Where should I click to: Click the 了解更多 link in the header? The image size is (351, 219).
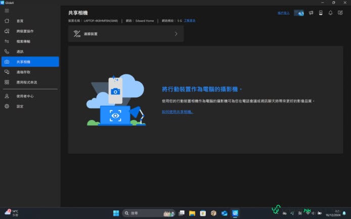(x=190, y=21)
